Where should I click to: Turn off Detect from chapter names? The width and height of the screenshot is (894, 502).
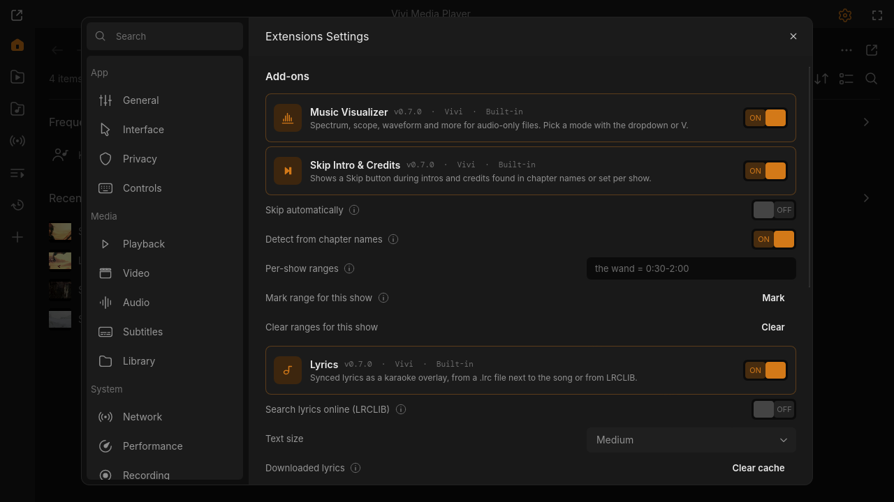(774, 239)
